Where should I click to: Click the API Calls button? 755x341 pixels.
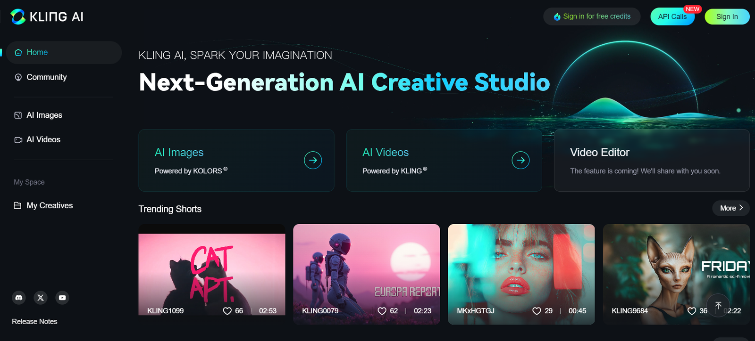pos(672,16)
